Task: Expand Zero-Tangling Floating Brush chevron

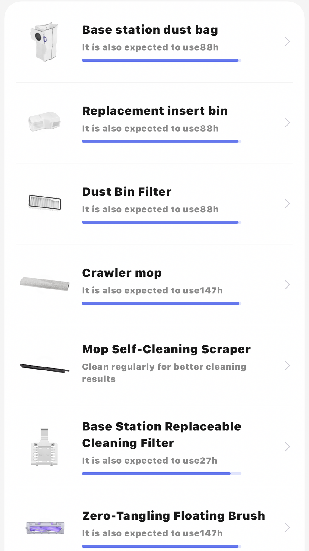Action: point(287,528)
